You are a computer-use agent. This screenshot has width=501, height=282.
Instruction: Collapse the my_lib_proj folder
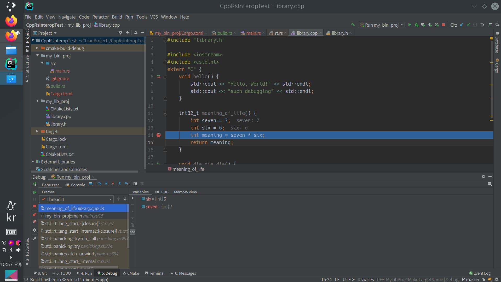[37, 101]
